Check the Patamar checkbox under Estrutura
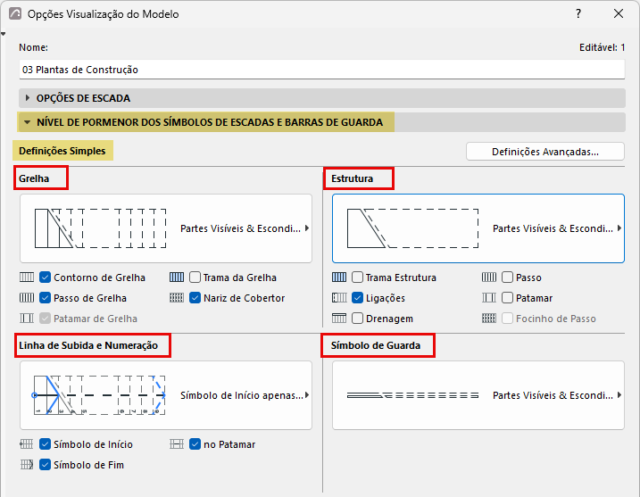This screenshot has width=640, height=497. 507,298
